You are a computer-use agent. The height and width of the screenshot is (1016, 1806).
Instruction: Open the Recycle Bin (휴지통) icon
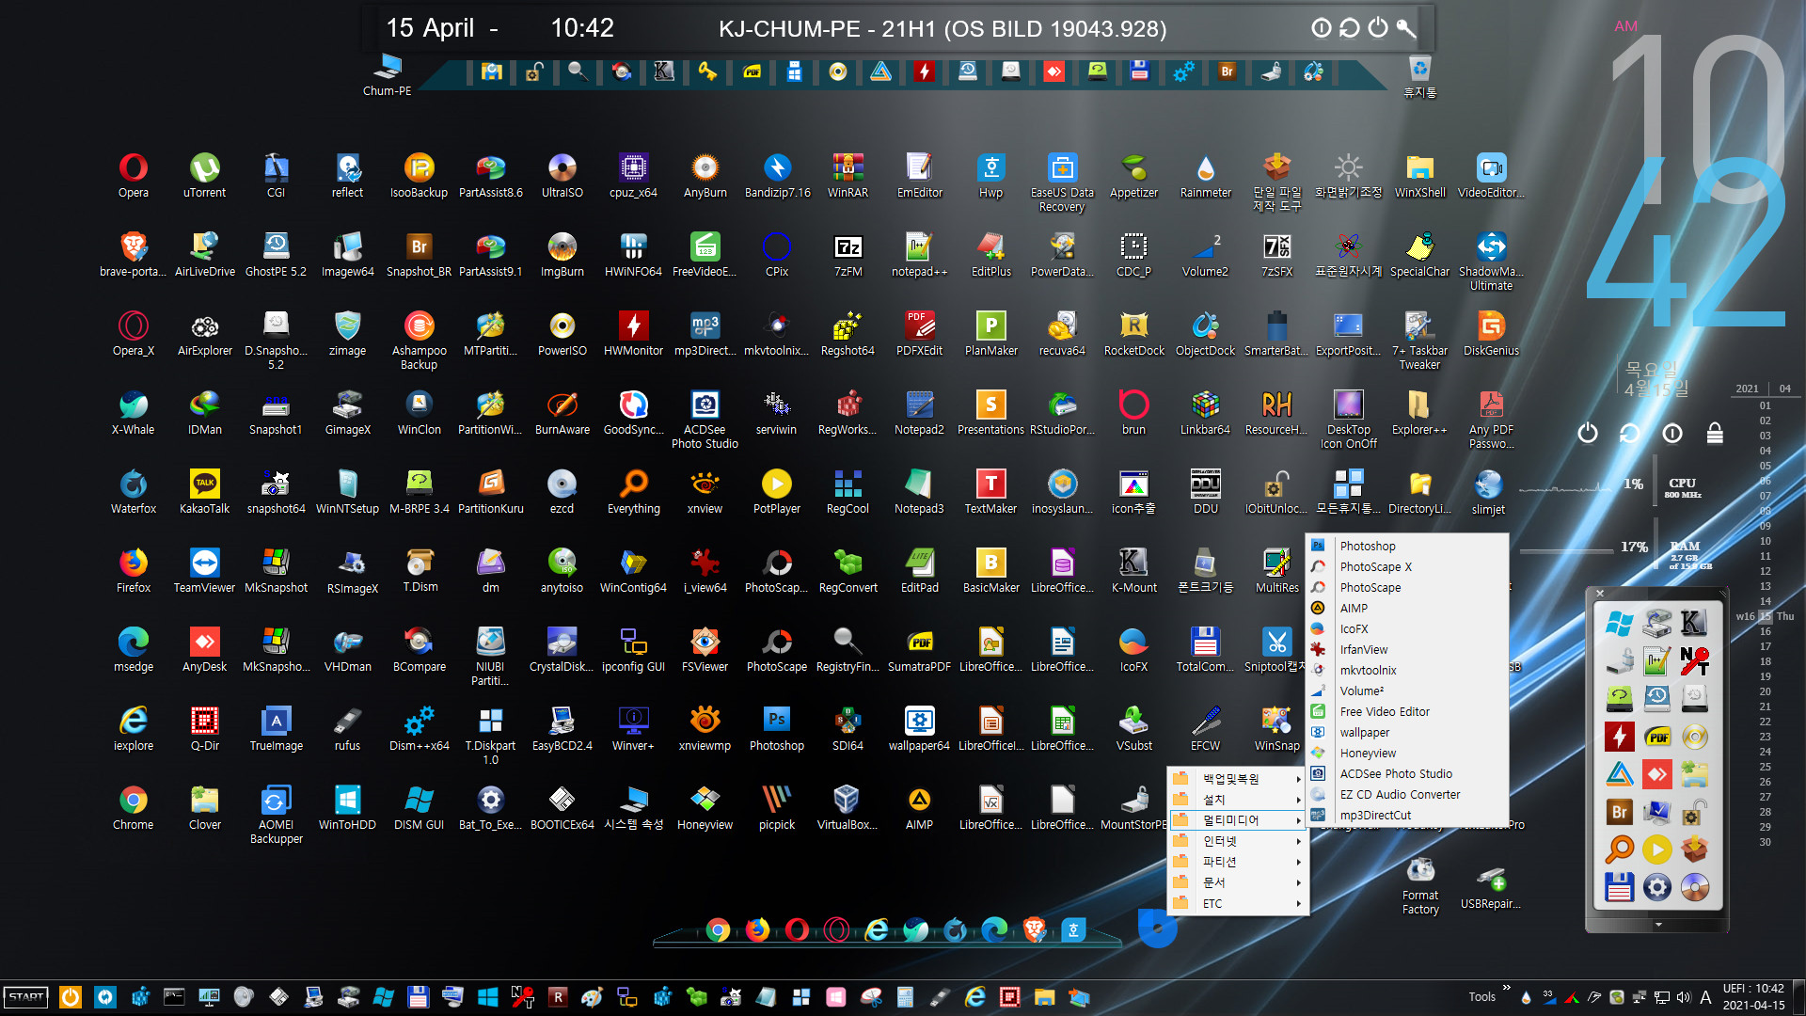click(x=1419, y=76)
